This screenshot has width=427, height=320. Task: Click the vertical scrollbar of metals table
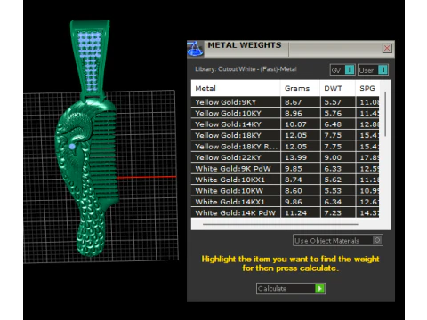[x=385, y=114]
